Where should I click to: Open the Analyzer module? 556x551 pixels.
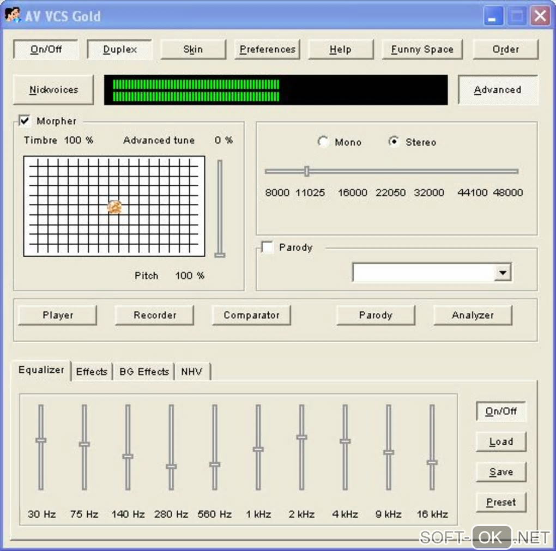(473, 315)
